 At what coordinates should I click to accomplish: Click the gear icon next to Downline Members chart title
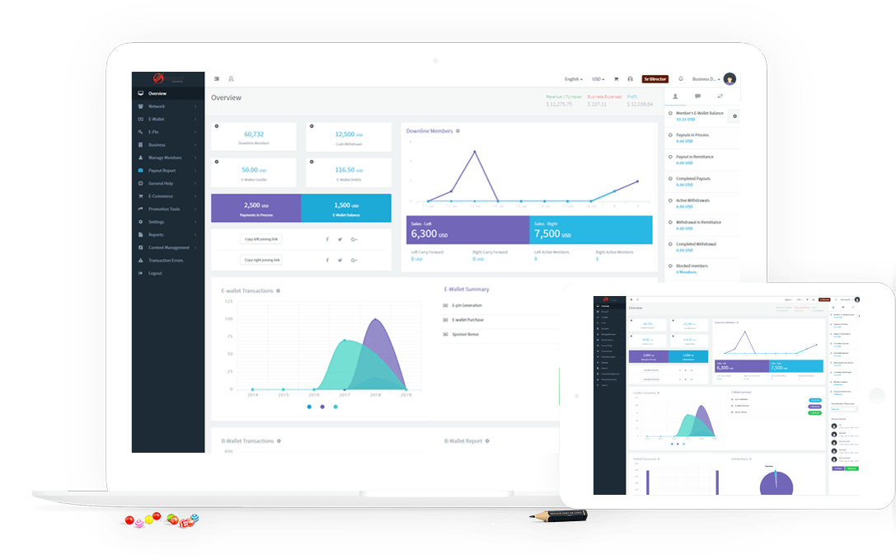click(x=457, y=131)
